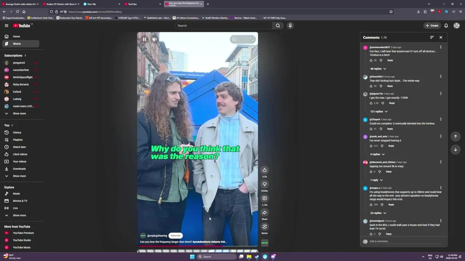The width and height of the screenshot is (465, 261).
Task: Like @someonelse5847's comment
Action: tap(371, 61)
